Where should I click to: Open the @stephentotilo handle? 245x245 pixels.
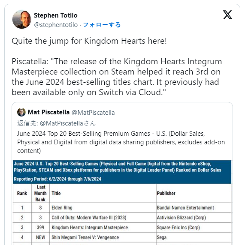(56, 25)
